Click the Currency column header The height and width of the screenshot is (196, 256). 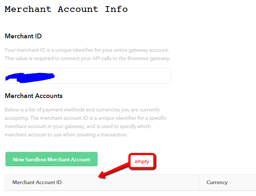pos(217,182)
